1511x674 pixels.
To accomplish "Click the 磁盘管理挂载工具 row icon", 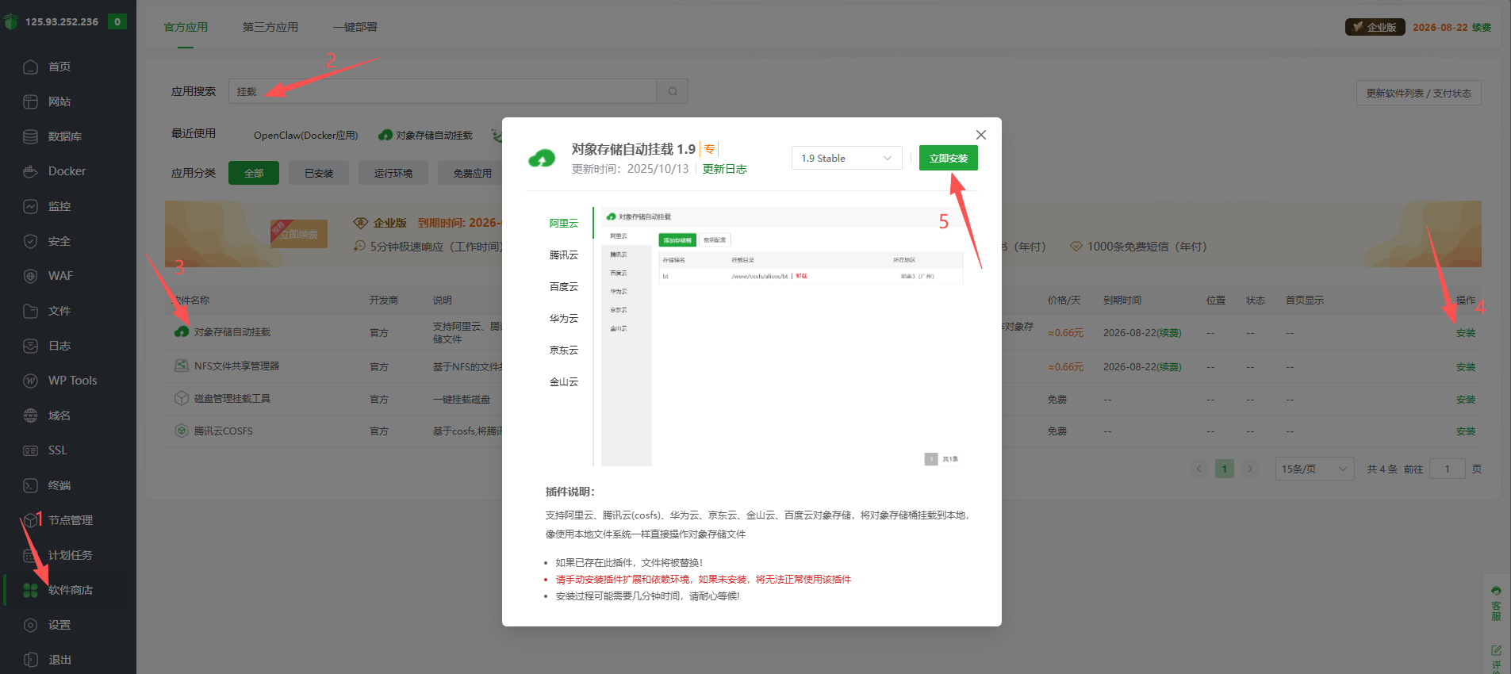I will [182, 398].
